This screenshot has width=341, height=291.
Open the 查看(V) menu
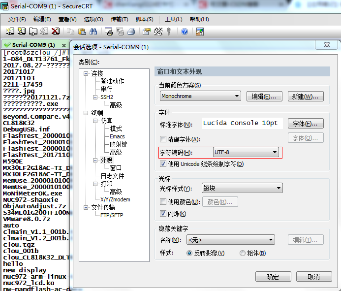[x=67, y=19]
